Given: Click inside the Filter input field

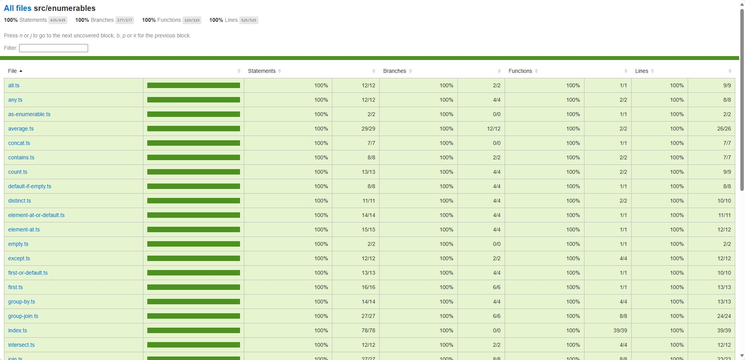Looking at the screenshot, I should (53, 48).
